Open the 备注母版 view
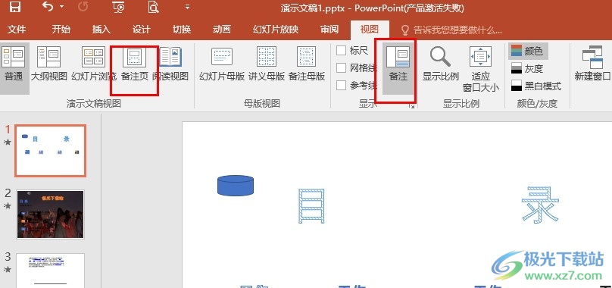This screenshot has height=288, width=612. pyautogui.click(x=307, y=64)
